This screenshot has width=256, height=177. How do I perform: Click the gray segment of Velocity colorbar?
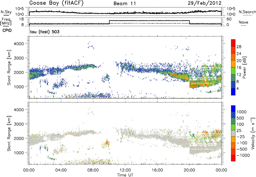coord(233,133)
